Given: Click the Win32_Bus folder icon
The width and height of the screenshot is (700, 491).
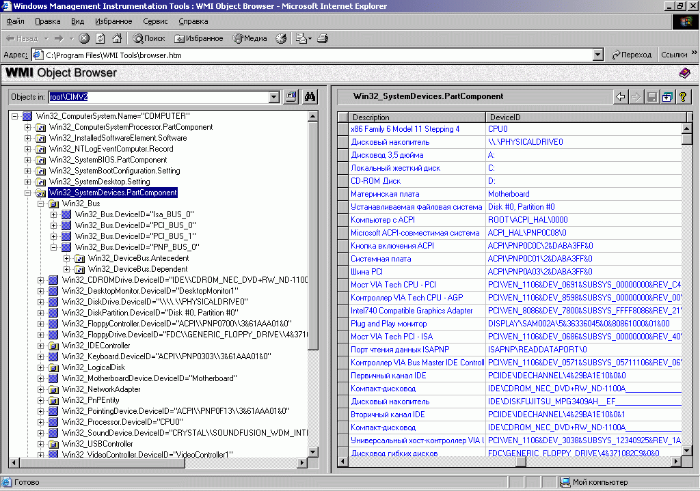Looking at the screenshot, I should click(x=53, y=204).
